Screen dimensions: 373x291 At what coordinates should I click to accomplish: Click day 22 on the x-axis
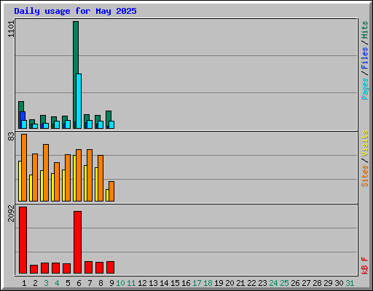[251, 283]
